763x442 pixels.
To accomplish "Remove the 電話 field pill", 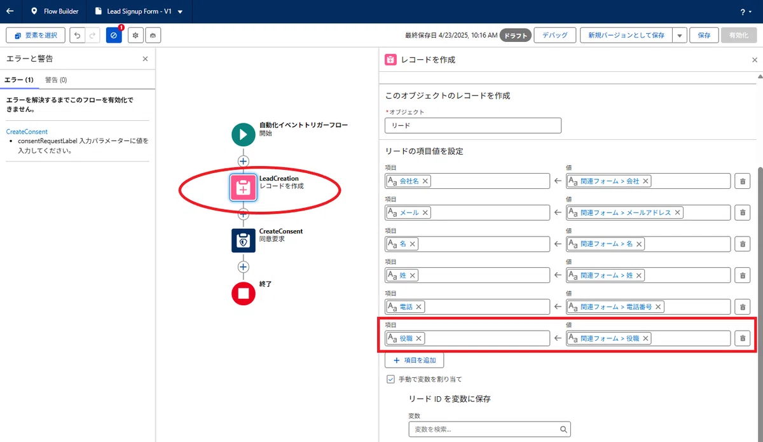I will coord(419,307).
